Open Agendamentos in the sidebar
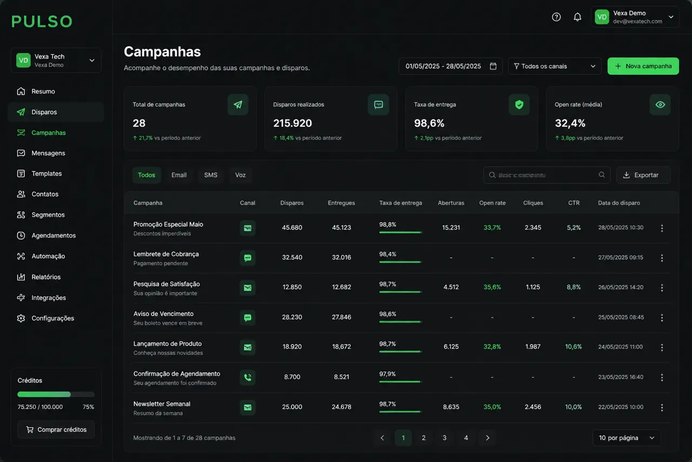The height and width of the screenshot is (462, 692). point(56,235)
